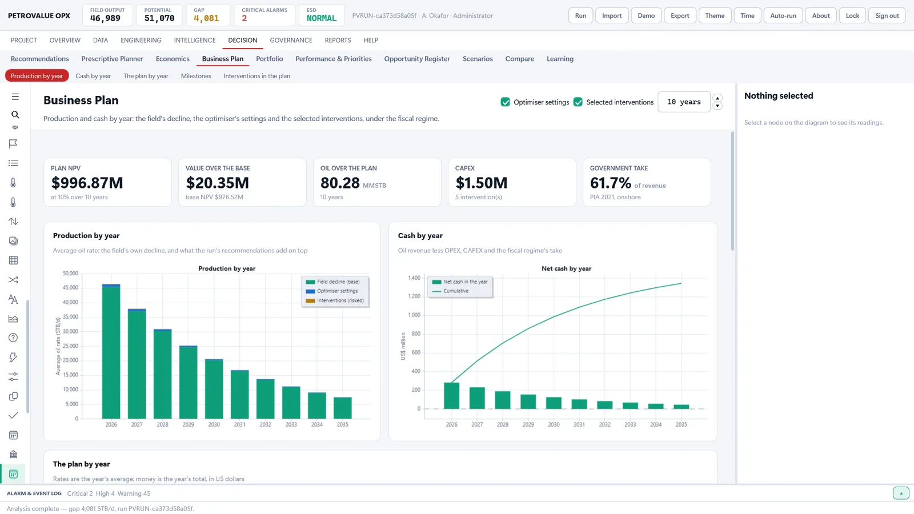Open the image picture sidebar icon

[13, 241]
